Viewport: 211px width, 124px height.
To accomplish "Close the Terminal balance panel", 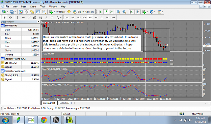I will click(1, 107).
